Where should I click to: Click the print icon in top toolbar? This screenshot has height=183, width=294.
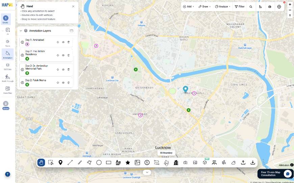270,6
